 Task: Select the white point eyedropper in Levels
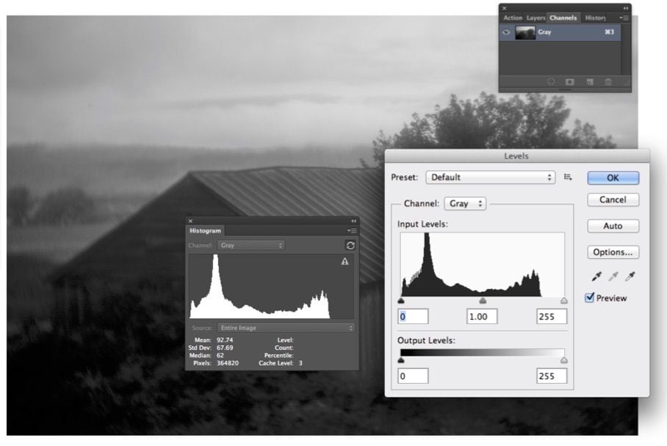(630, 277)
